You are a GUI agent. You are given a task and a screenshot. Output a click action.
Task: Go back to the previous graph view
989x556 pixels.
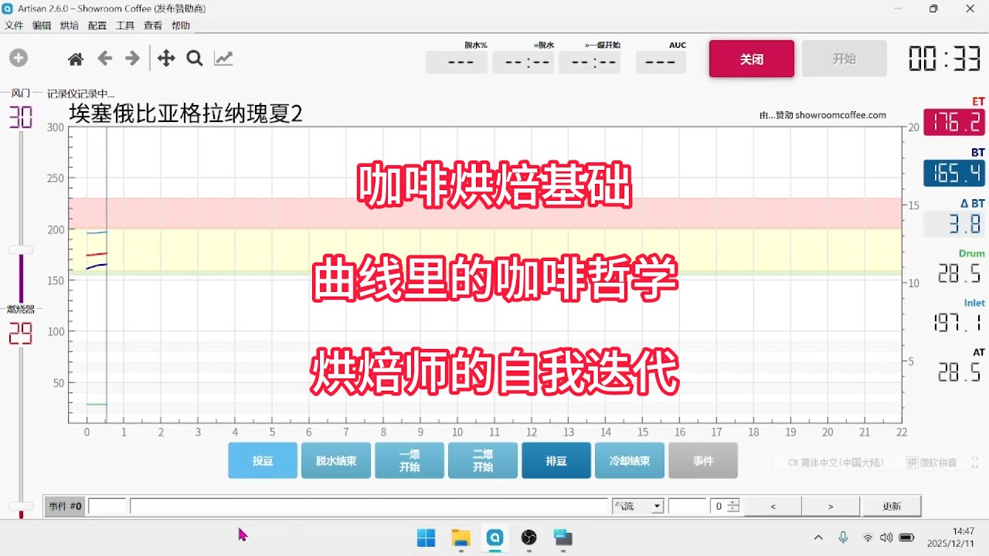coord(105,59)
